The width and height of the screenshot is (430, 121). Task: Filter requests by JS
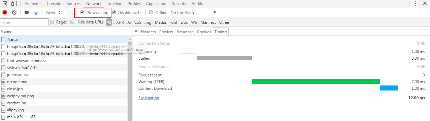pyautogui.click(x=129, y=22)
